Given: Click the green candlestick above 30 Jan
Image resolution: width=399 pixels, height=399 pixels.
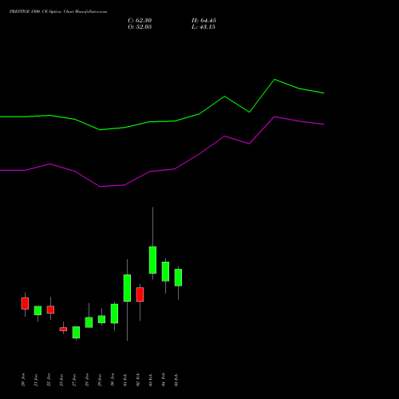Looking at the screenshot, I should pyautogui.click(x=114, y=314).
